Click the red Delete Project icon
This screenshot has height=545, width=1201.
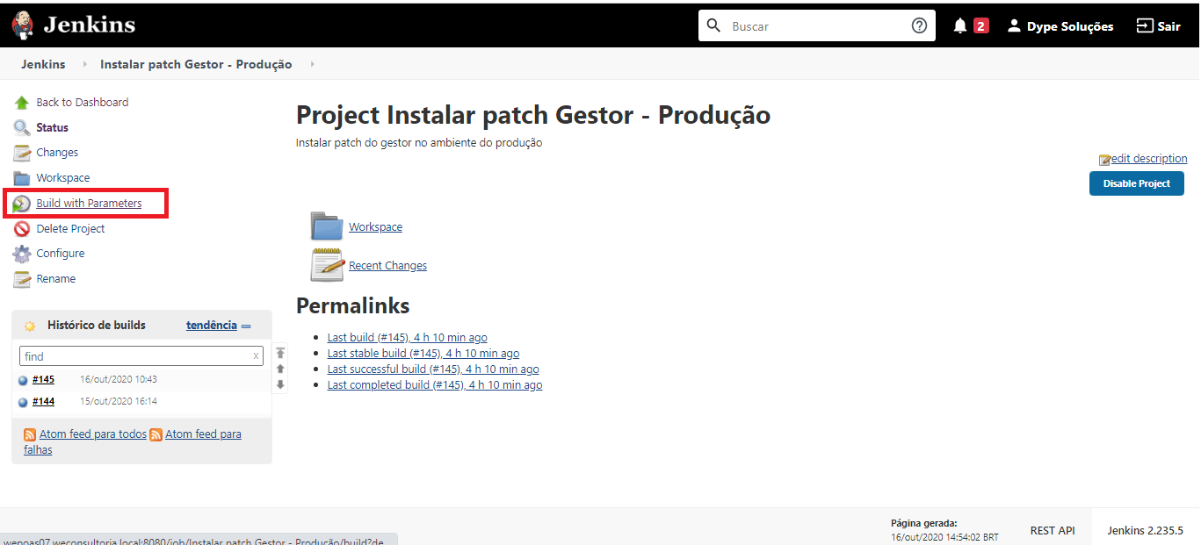click(x=22, y=229)
